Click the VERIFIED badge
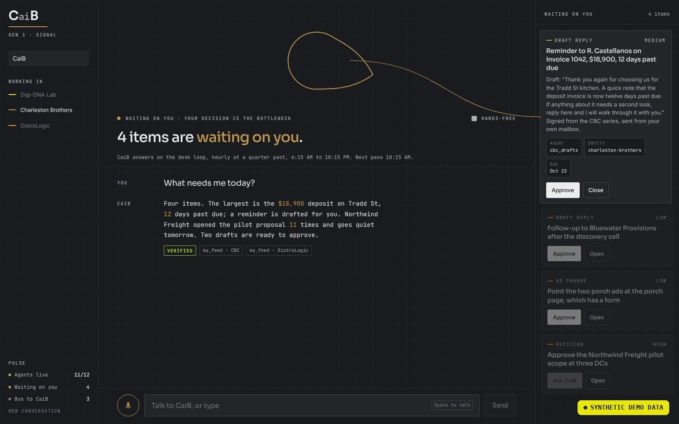This screenshot has width=679, height=424. tap(180, 251)
